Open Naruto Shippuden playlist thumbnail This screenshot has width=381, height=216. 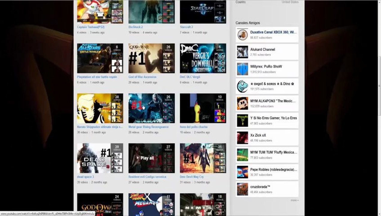(100, 108)
